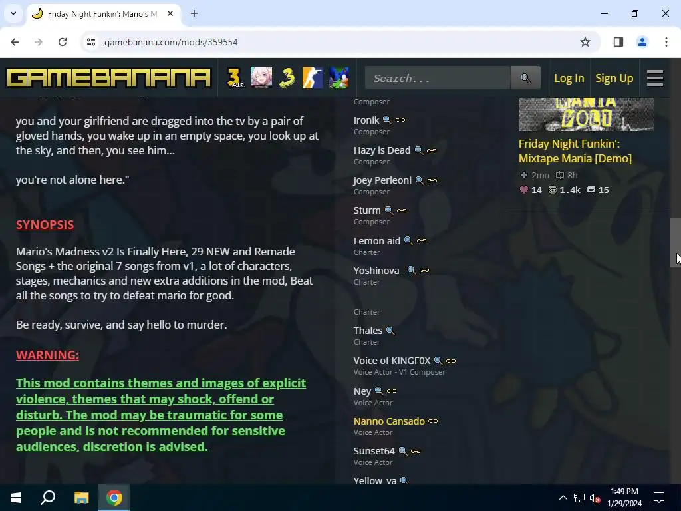
Task: Open Chrome side panel
Action: 618,42
